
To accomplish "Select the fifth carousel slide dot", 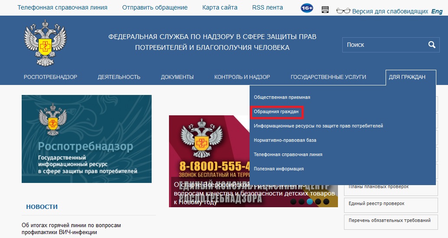I will click(x=326, y=202).
